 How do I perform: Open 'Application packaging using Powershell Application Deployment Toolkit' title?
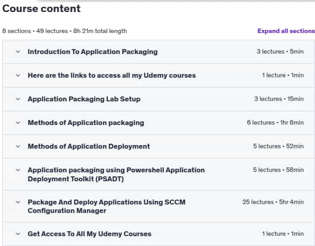coord(116,174)
